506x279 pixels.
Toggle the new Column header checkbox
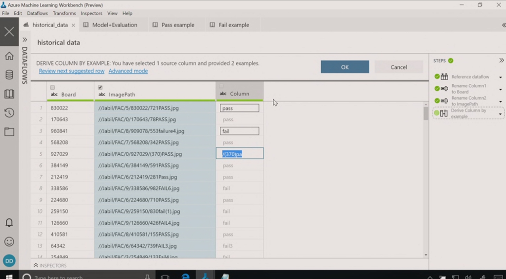pos(221,86)
